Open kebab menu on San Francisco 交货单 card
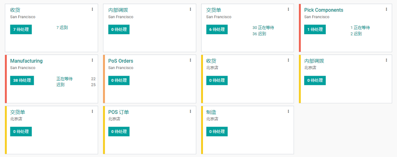The width and height of the screenshot is (397, 157). [x=288, y=9]
